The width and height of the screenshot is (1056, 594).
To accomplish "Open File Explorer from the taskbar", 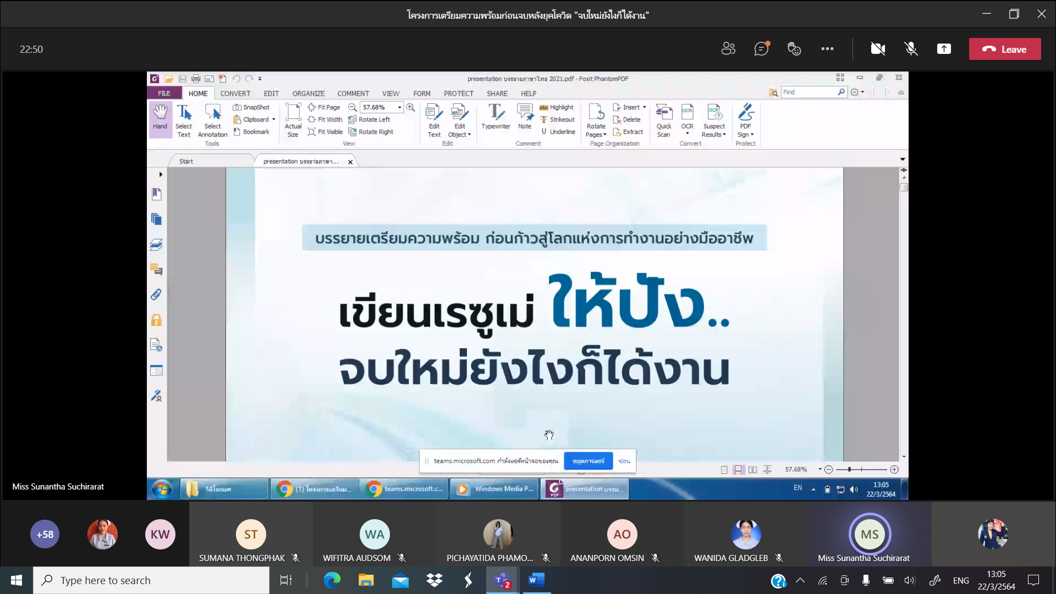I will pos(366,580).
